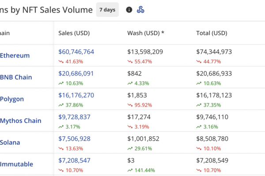
Task: Click the red down-trend arrow beside 95.92%
Action: [x=130, y=105]
